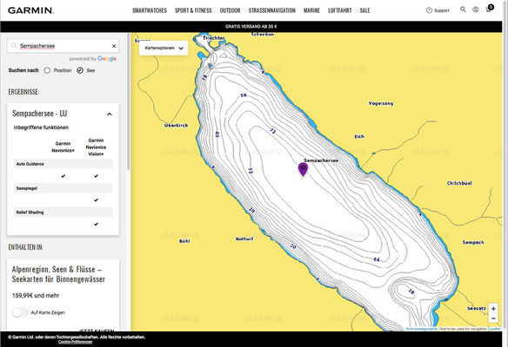Screen dimensions: 508x347
Task: Open the Garmin logo homepage
Action: click(30, 10)
